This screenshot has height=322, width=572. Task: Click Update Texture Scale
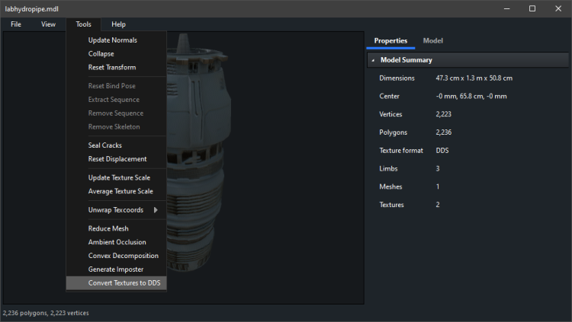click(120, 177)
